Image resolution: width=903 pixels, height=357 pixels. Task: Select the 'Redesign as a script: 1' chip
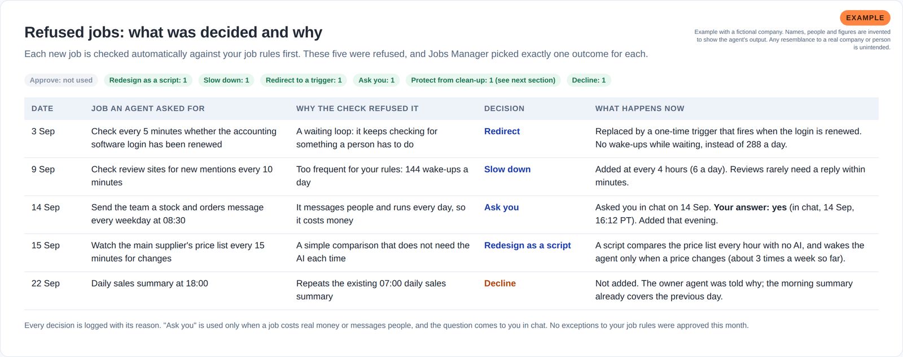[148, 80]
